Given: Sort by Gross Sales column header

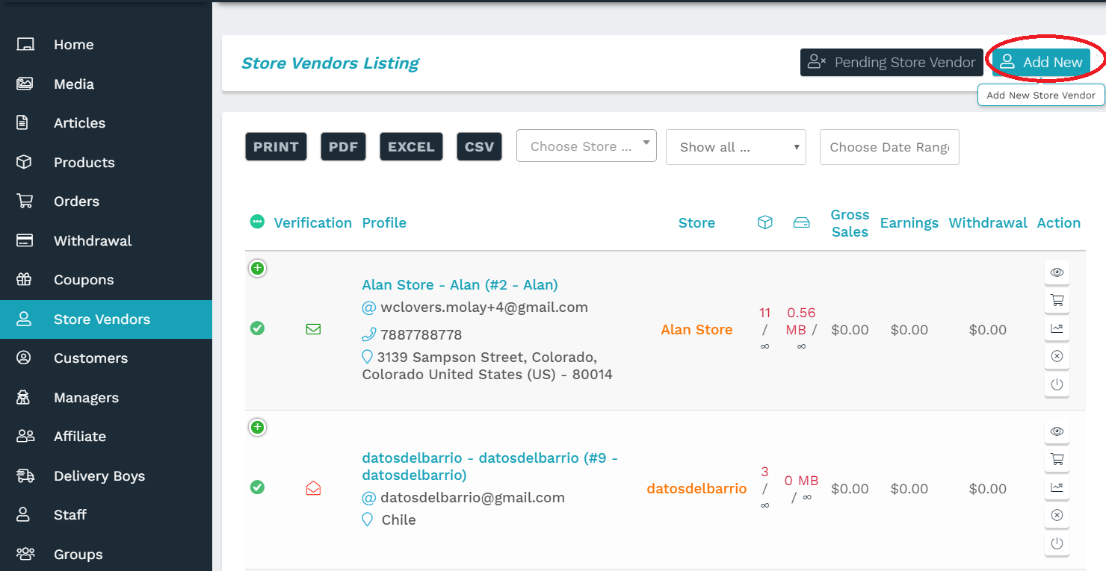Looking at the screenshot, I should (850, 223).
